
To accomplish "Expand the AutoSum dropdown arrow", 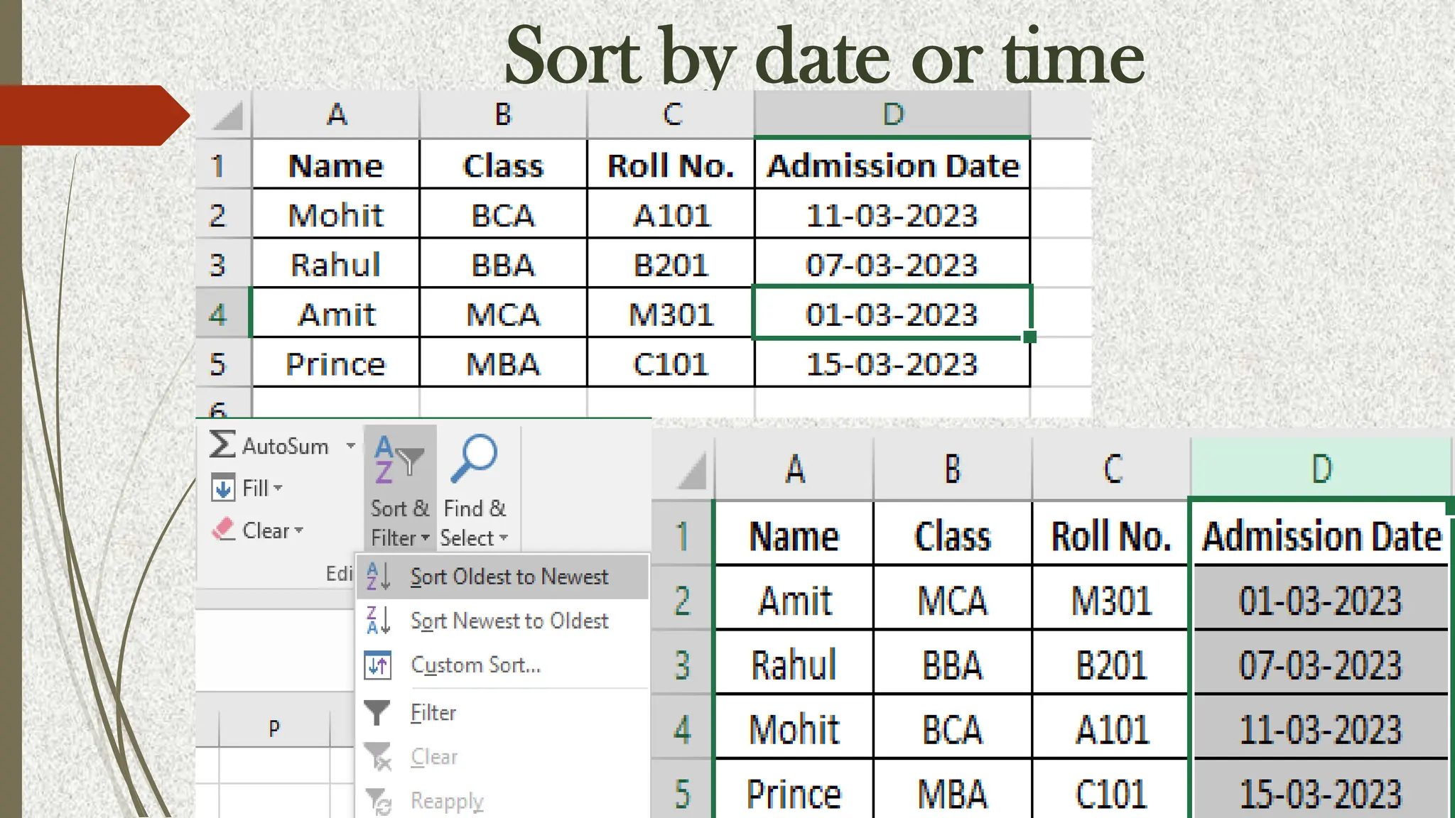I will tap(350, 446).
